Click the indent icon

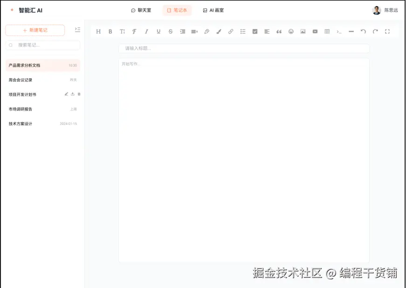[183, 32]
